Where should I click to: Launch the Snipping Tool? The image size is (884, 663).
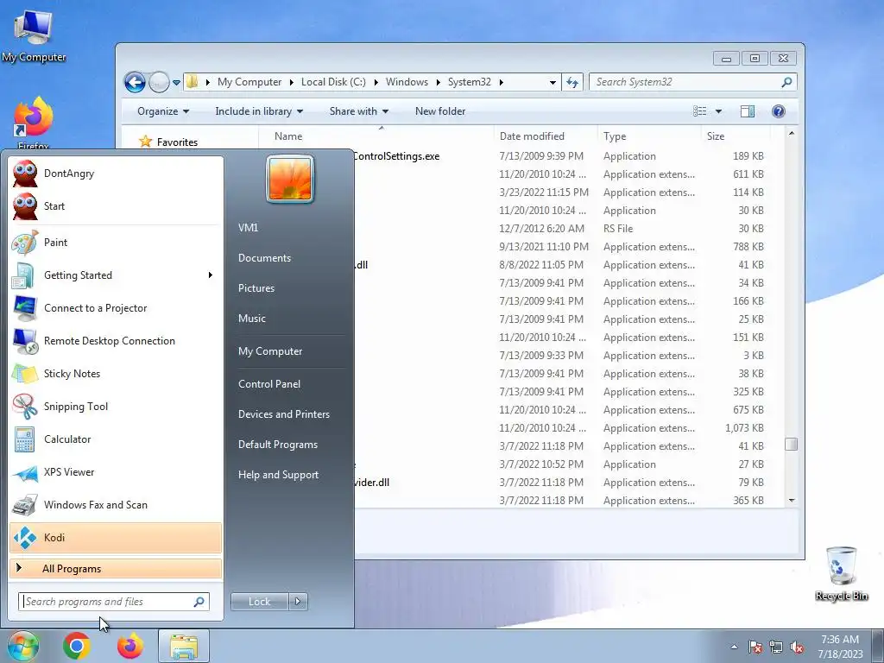click(x=115, y=407)
